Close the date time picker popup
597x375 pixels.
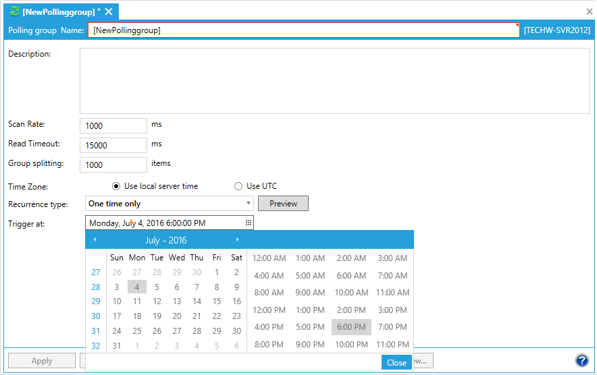tap(396, 362)
